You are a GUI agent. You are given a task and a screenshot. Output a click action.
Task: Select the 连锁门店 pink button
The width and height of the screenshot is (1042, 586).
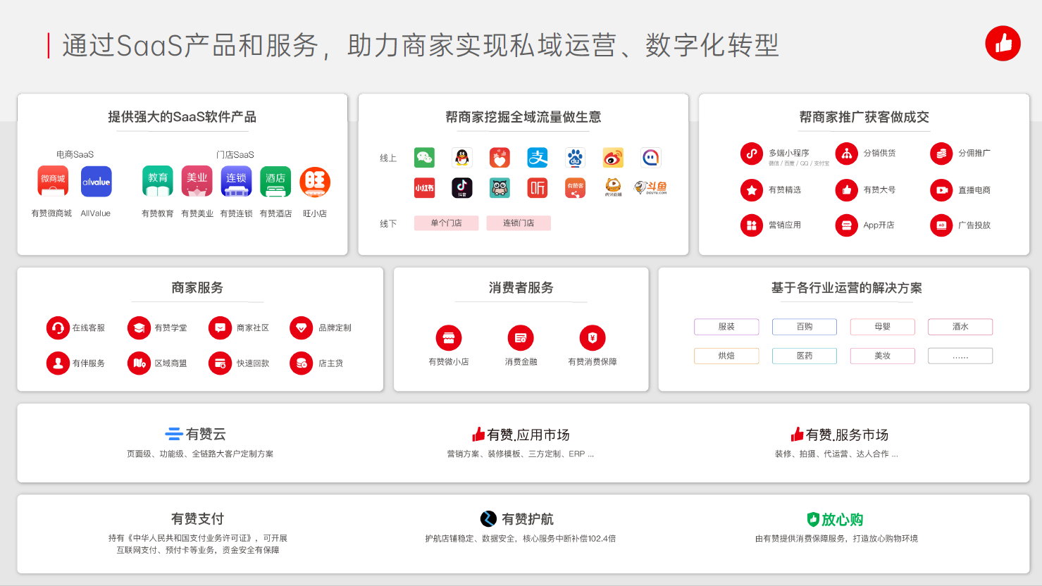(519, 223)
